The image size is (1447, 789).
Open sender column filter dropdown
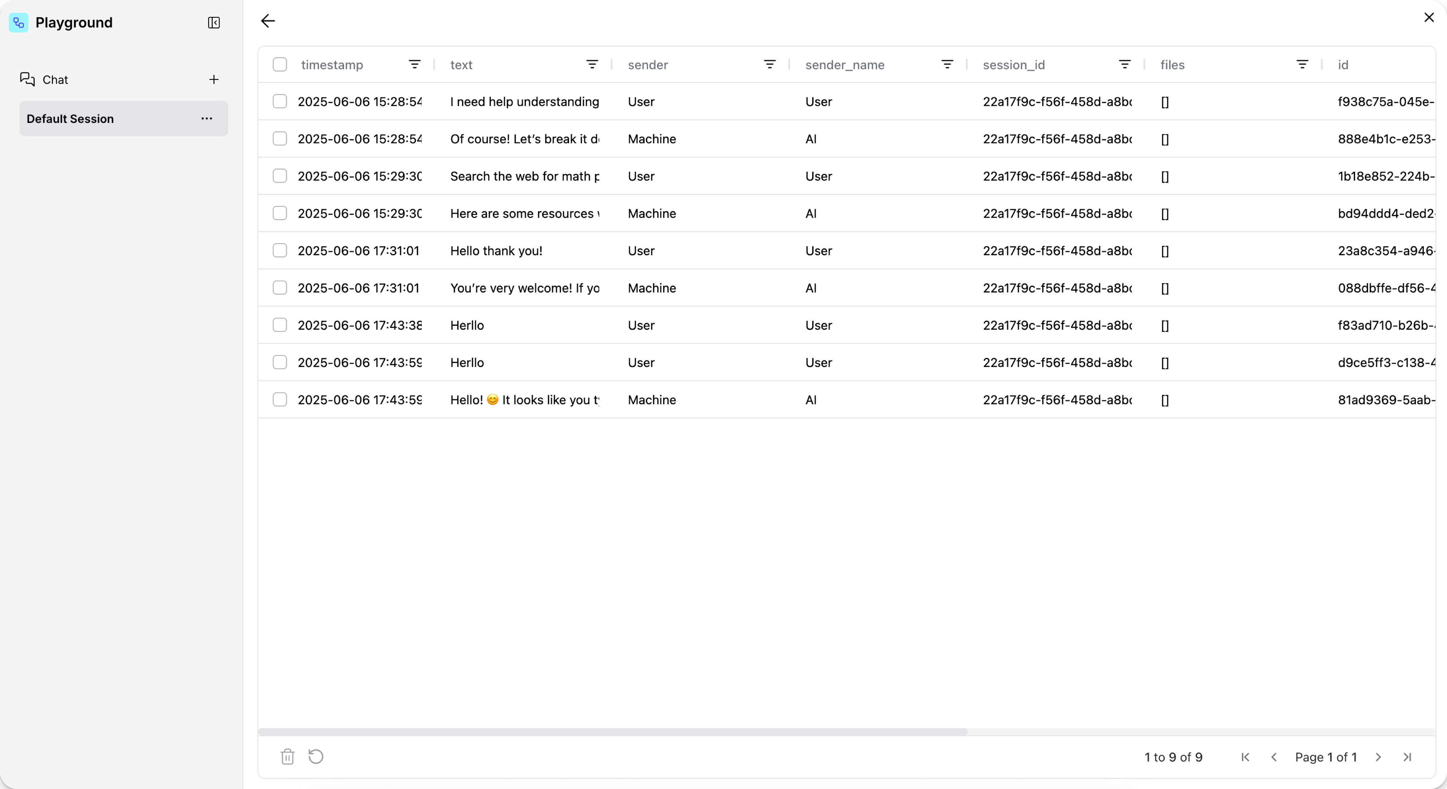pos(769,65)
